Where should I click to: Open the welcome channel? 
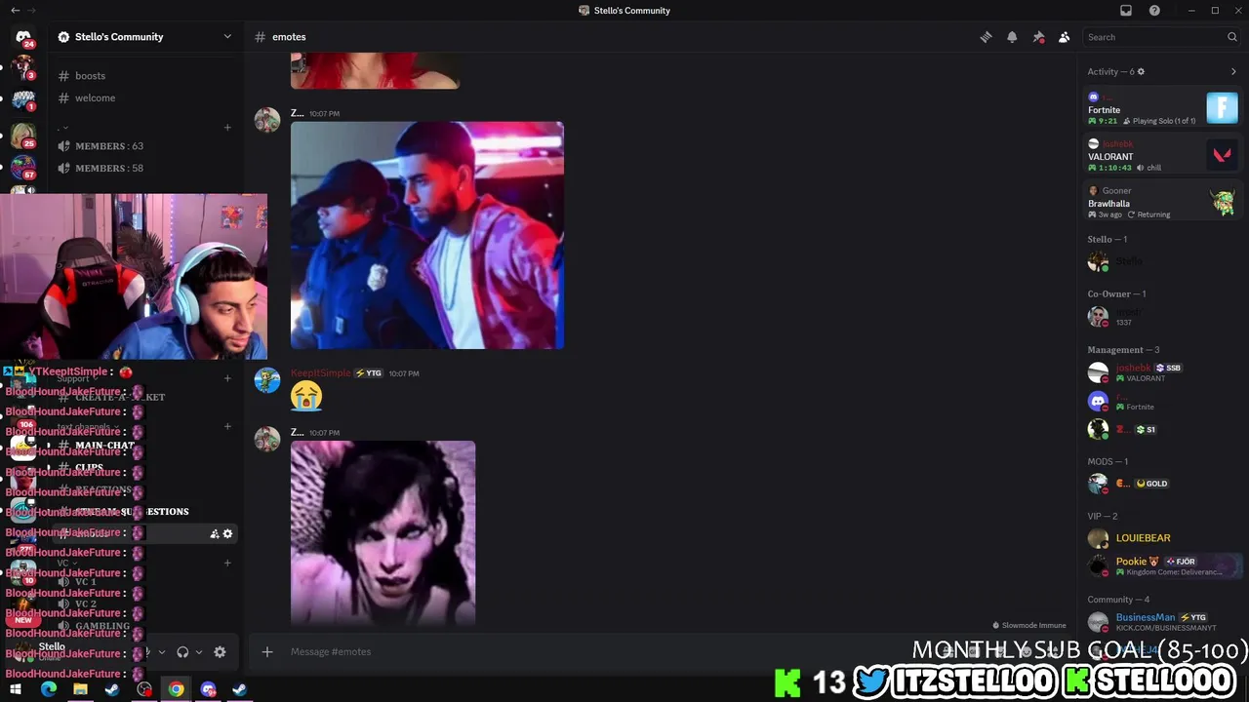tap(144, 97)
